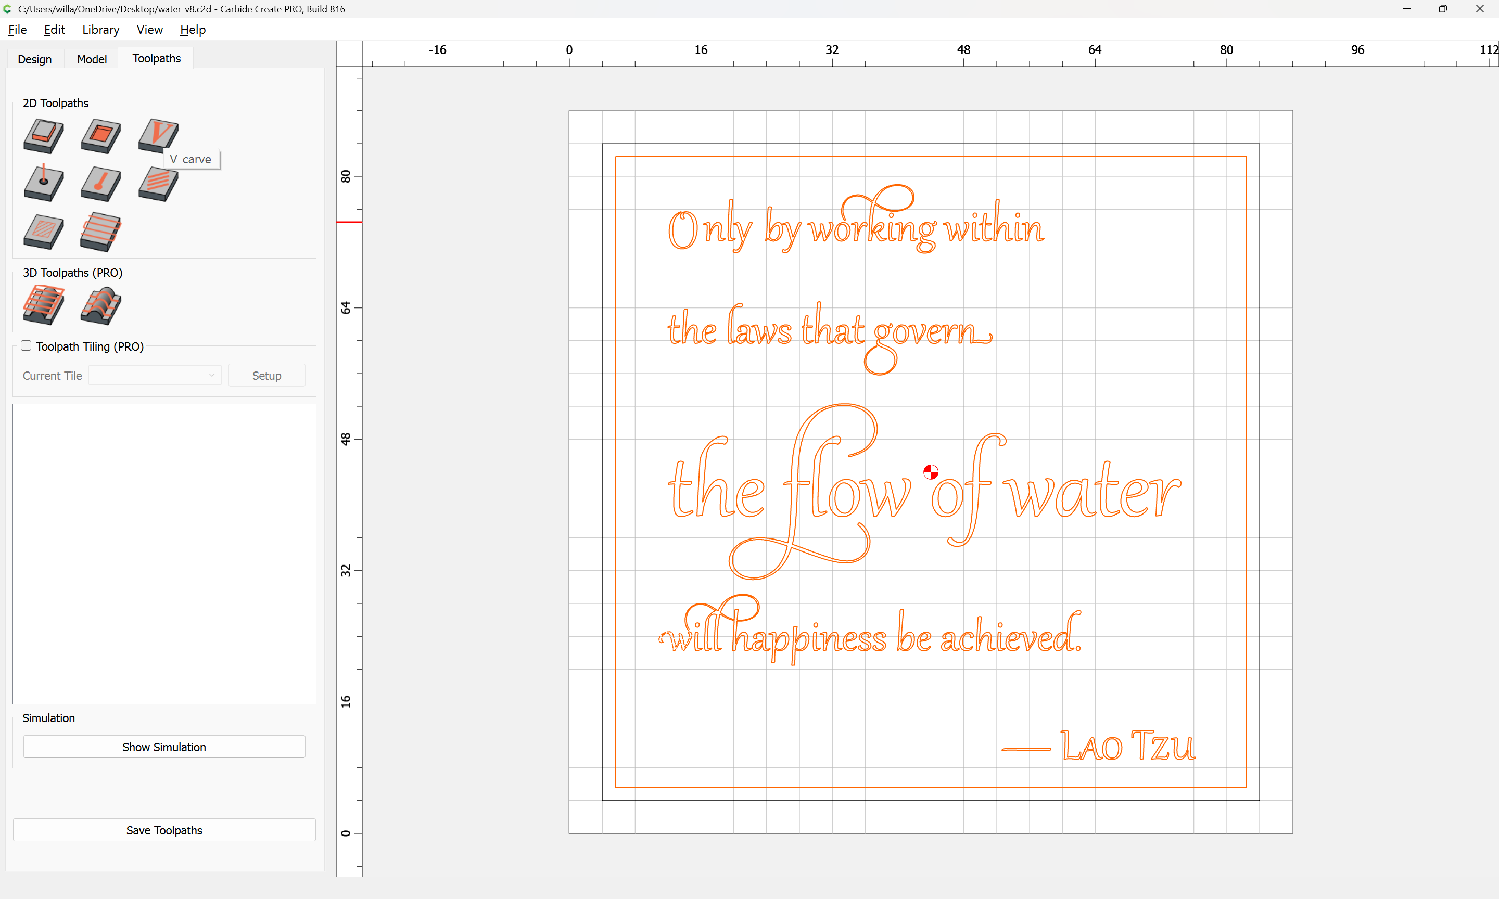Image resolution: width=1499 pixels, height=899 pixels.
Task: Open the Help menu
Action: 193,29
